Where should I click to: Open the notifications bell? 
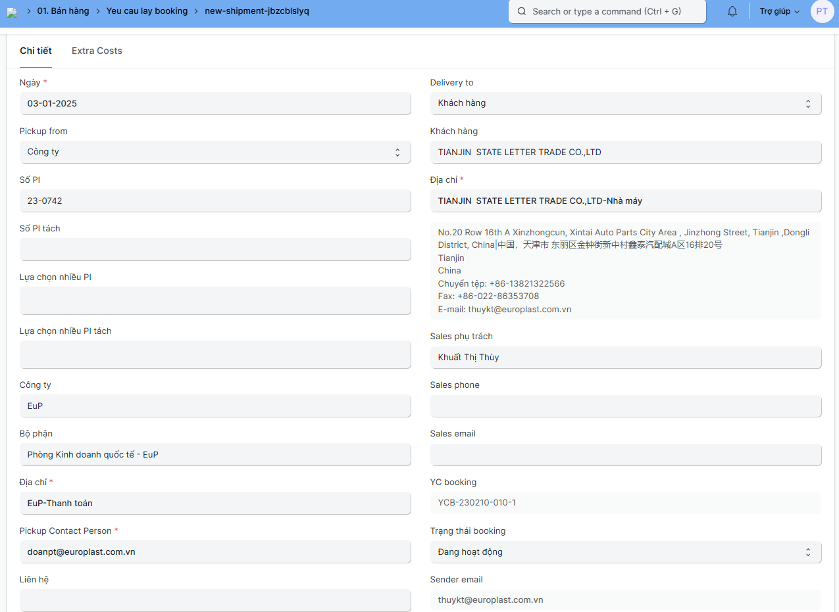[732, 12]
